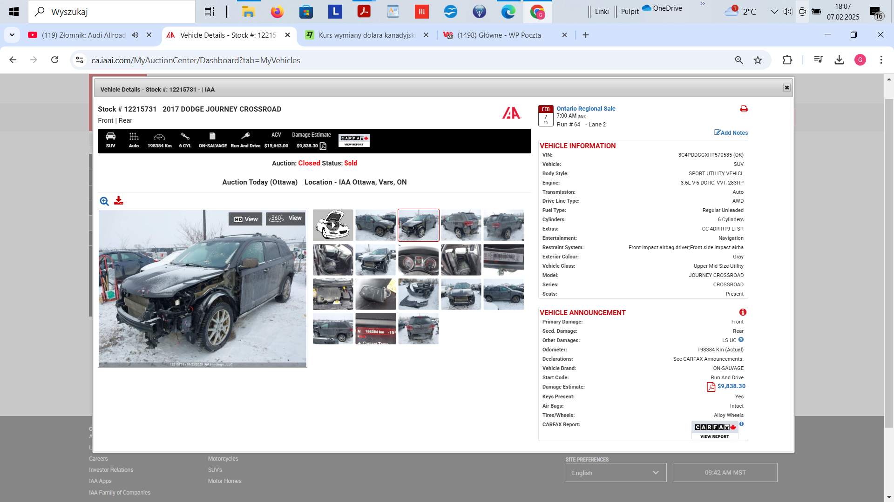Open Microsoft Store from the taskbar
The height and width of the screenshot is (502, 894).
point(306,12)
